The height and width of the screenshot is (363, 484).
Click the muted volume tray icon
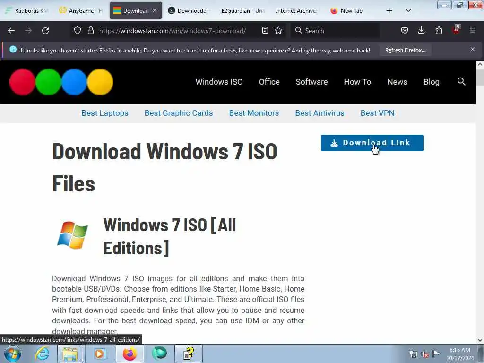pos(425,354)
